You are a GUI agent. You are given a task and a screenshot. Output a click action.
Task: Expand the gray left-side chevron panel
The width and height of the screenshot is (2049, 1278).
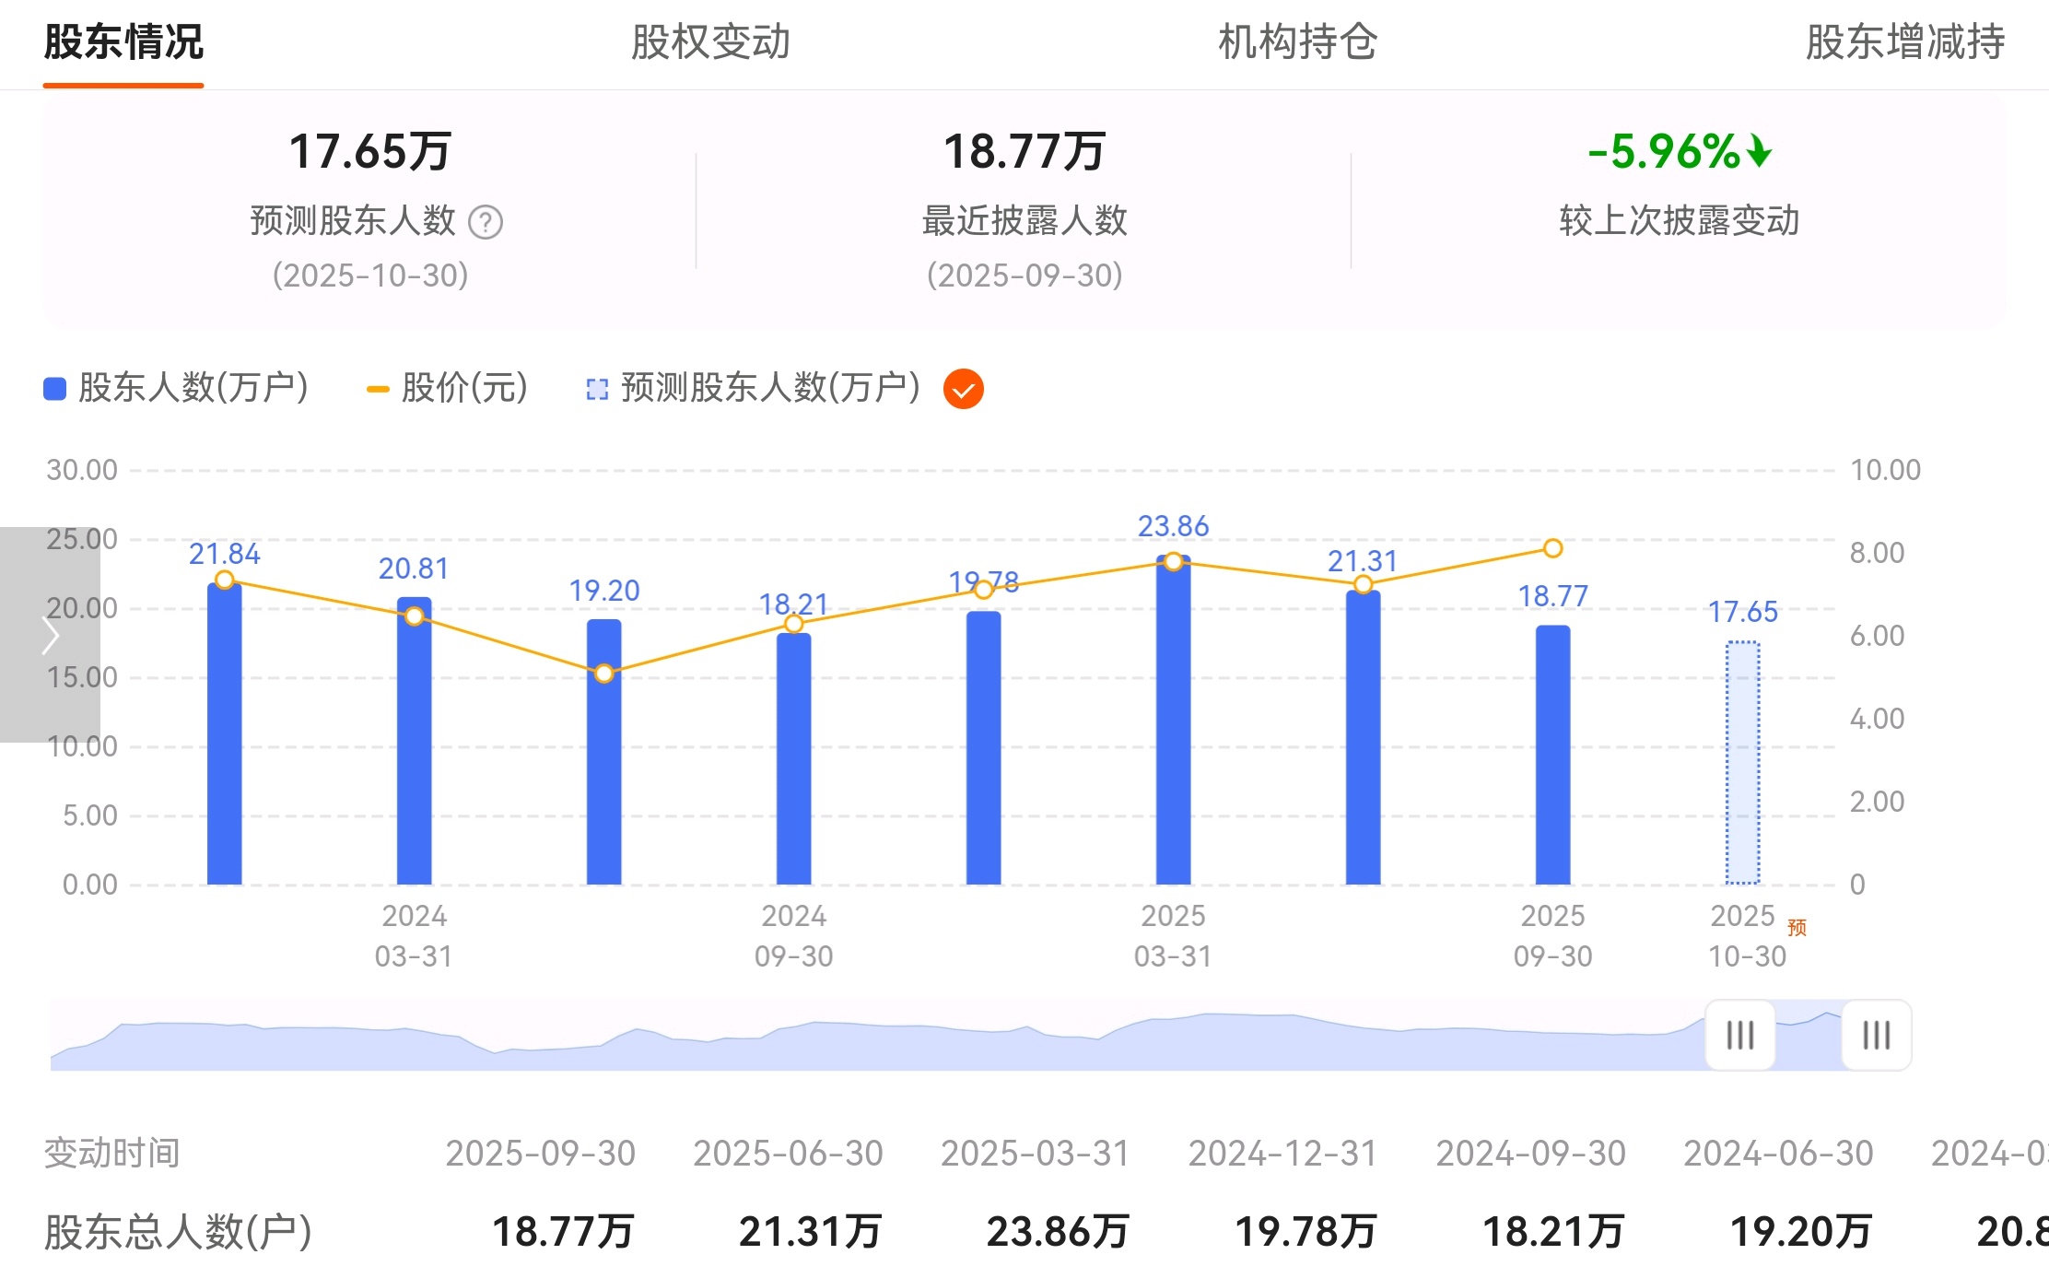pyautogui.click(x=50, y=635)
